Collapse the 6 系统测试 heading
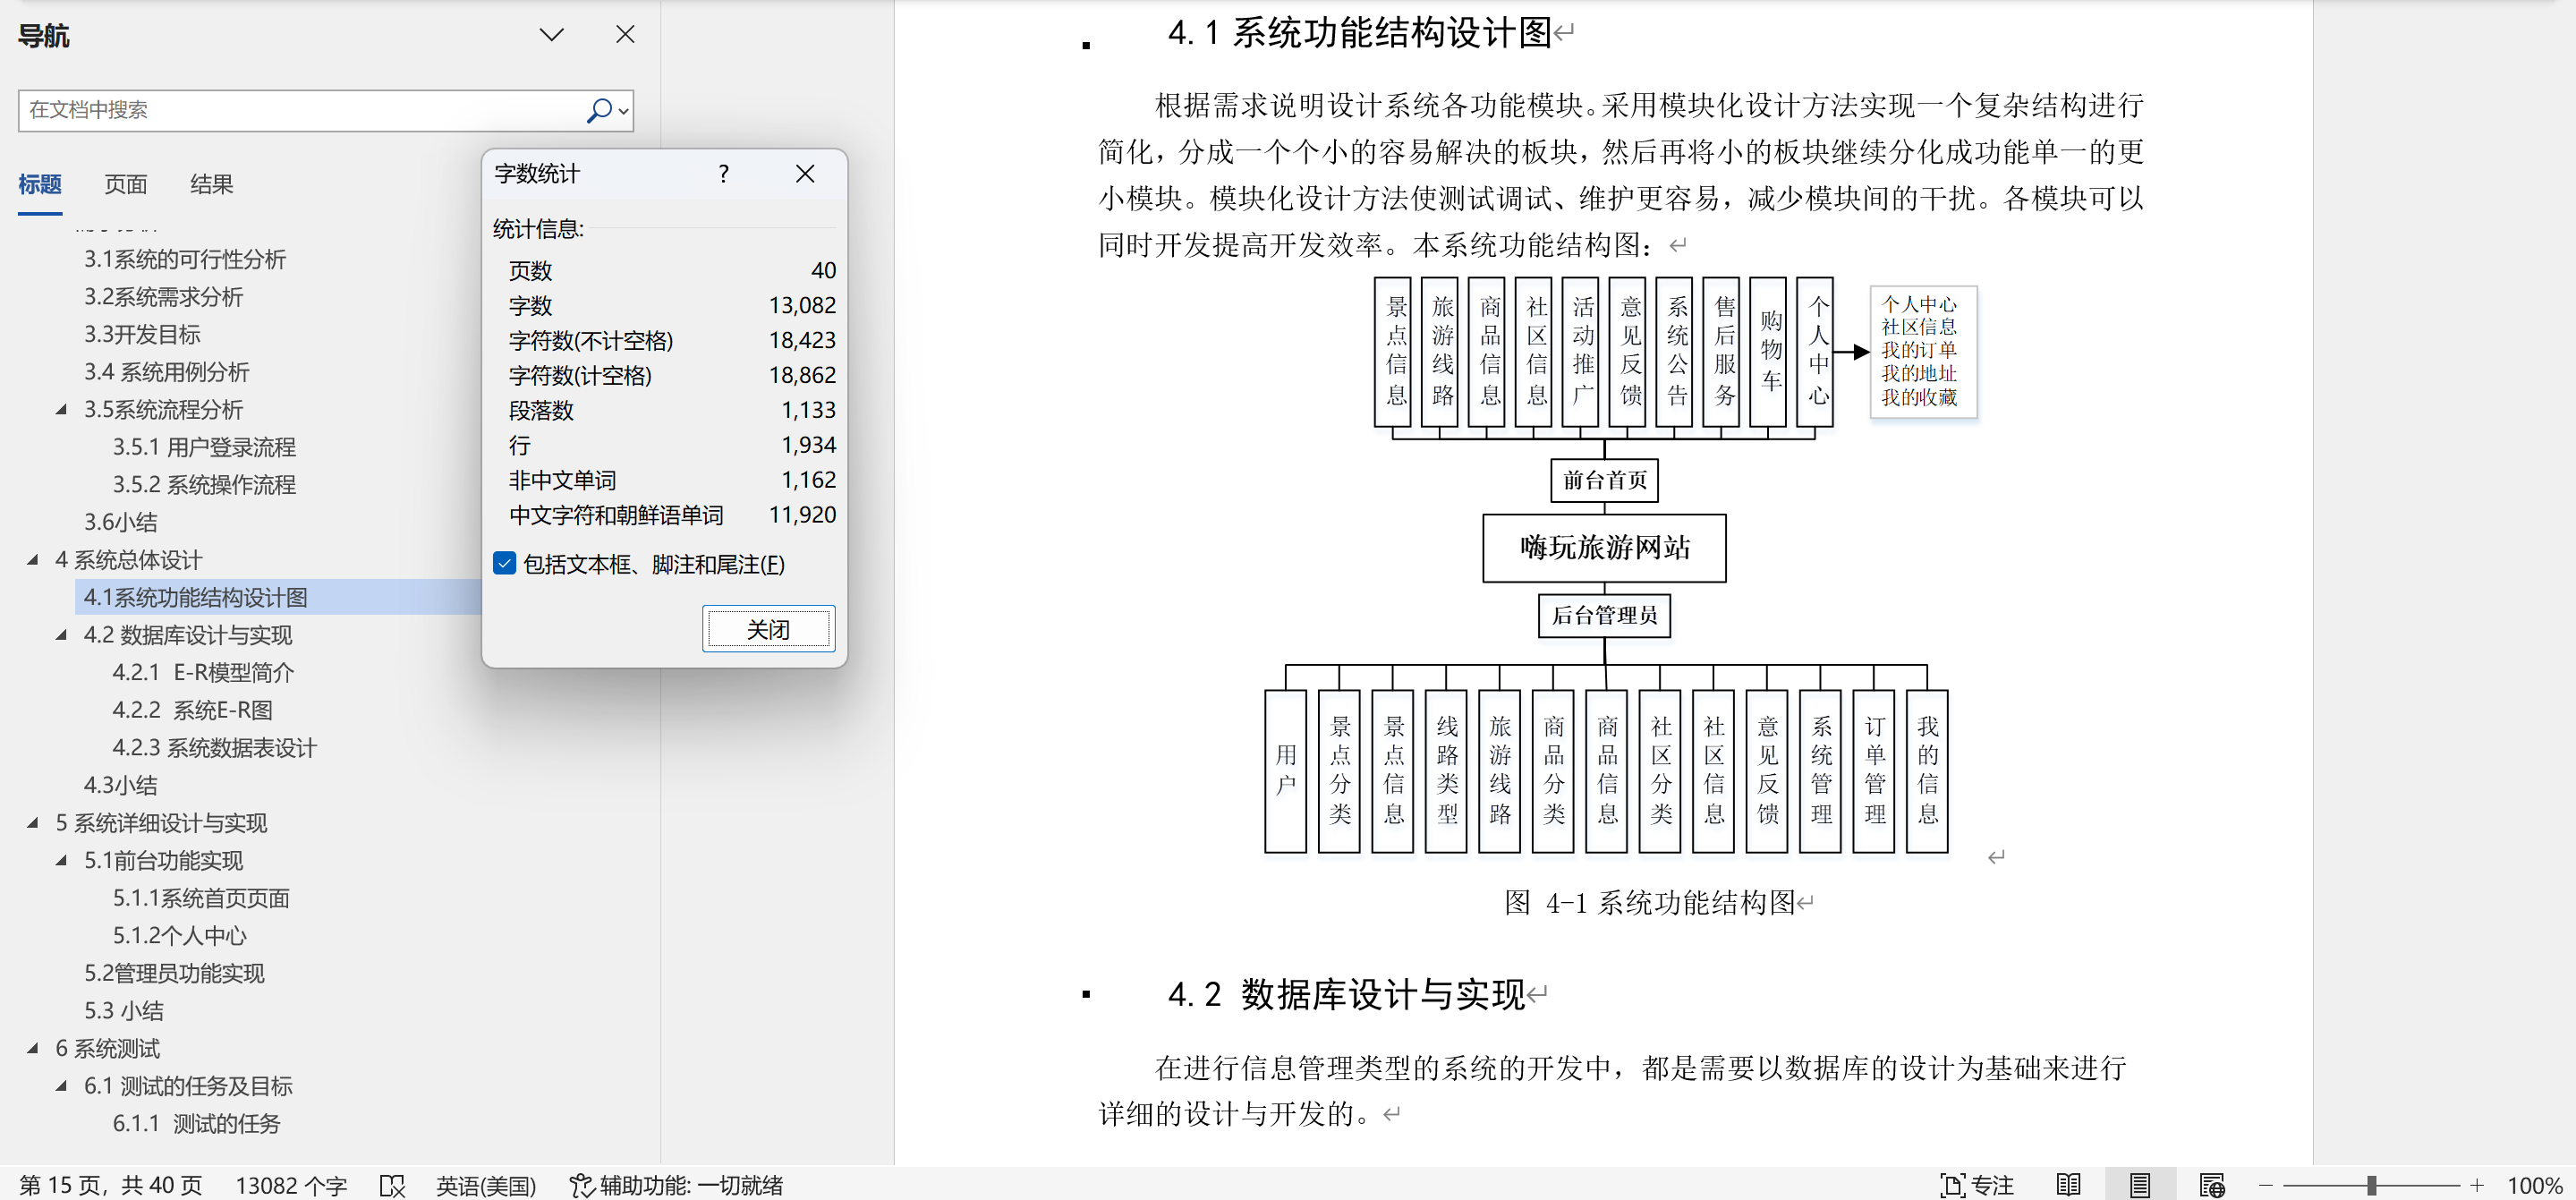The height and width of the screenshot is (1200, 2576). click(32, 1048)
